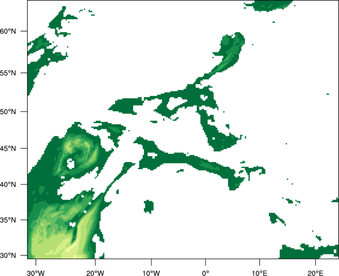Screen dimensions: 339x276
Task: Click the 0° longitude label
Action: point(206,273)
